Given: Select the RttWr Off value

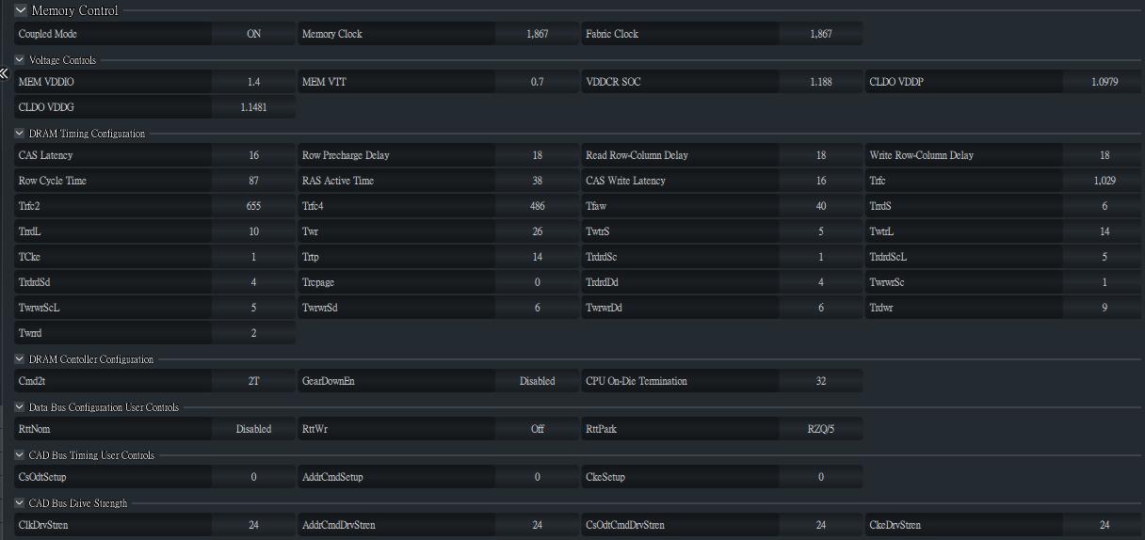Looking at the screenshot, I should click(x=537, y=429).
